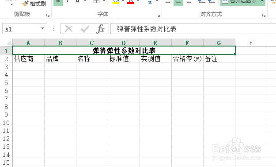Screen dimensions: 276x167
Task: Select row 15 header
Action: coord(6,162)
